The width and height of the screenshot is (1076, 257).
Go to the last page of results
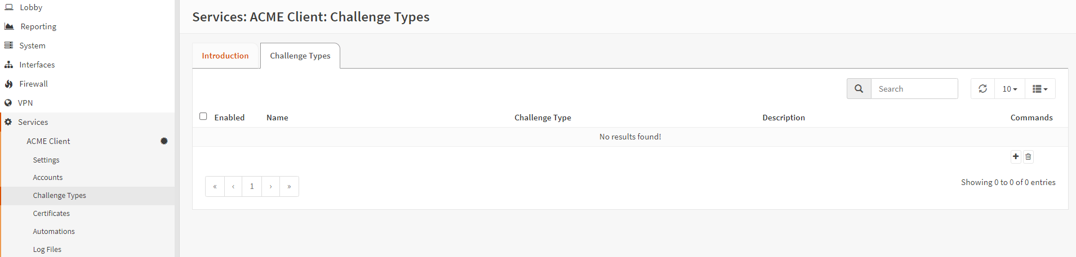[289, 187]
